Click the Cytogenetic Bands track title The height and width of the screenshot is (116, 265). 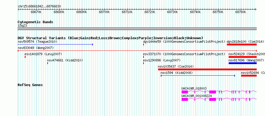pos(35,22)
